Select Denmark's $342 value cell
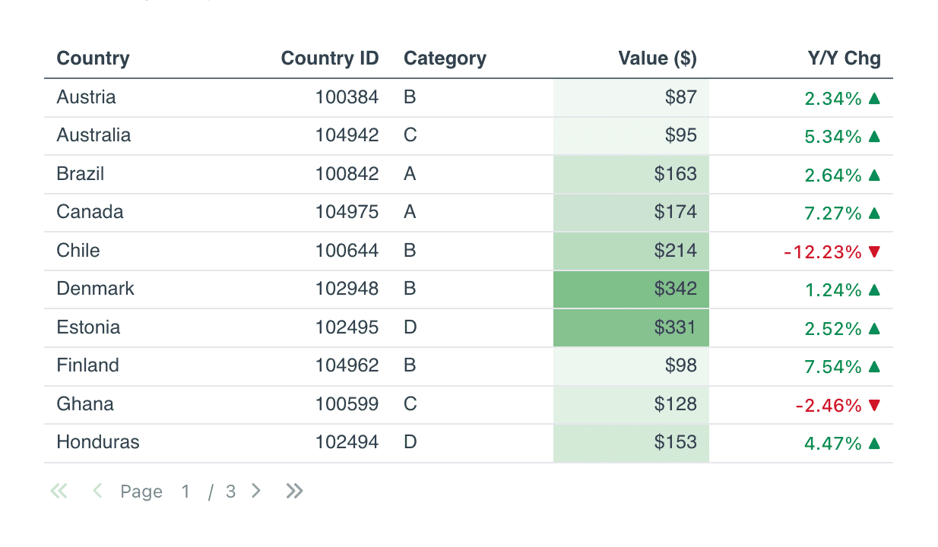The width and height of the screenshot is (938, 547). [x=632, y=289]
